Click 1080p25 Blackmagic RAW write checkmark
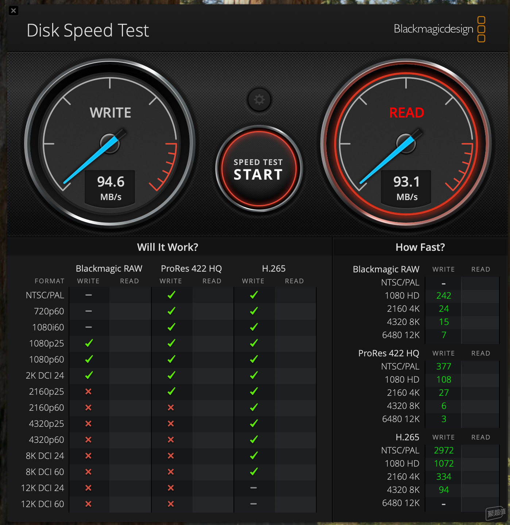Image resolution: width=510 pixels, height=525 pixels. 89,343
